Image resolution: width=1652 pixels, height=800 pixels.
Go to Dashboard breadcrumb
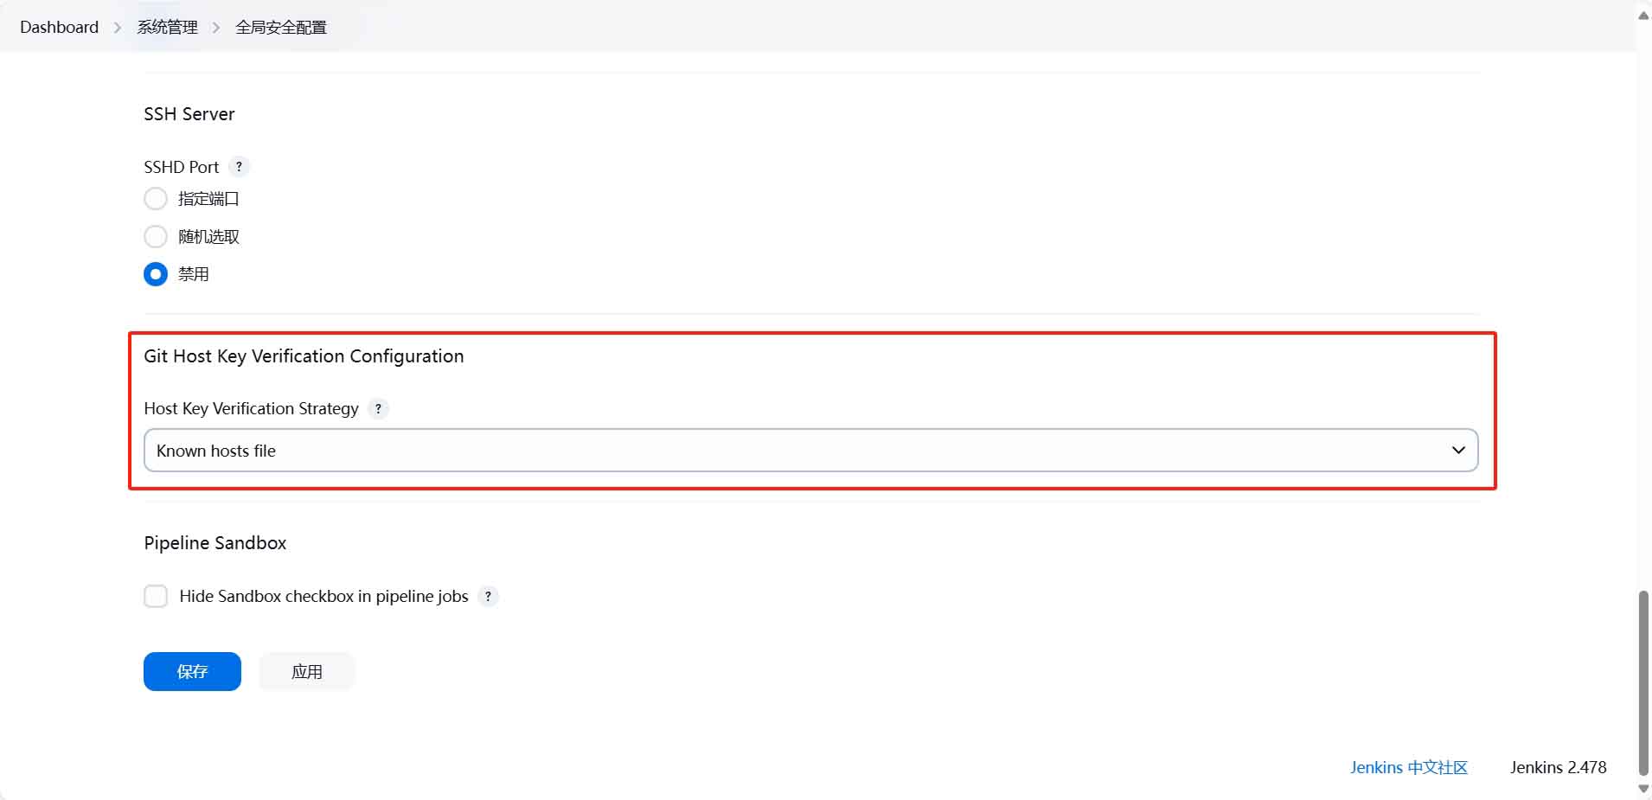(60, 27)
